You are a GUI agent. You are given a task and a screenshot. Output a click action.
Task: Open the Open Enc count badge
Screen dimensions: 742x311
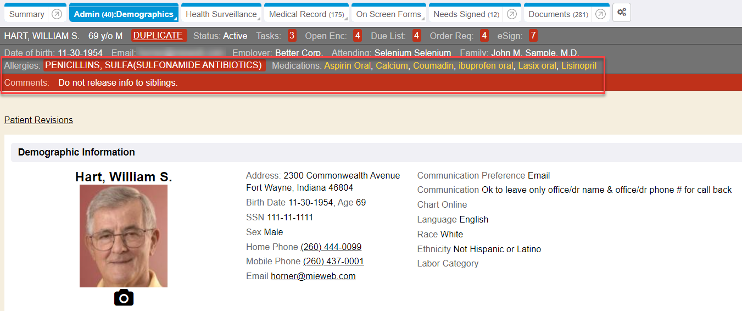tap(358, 36)
